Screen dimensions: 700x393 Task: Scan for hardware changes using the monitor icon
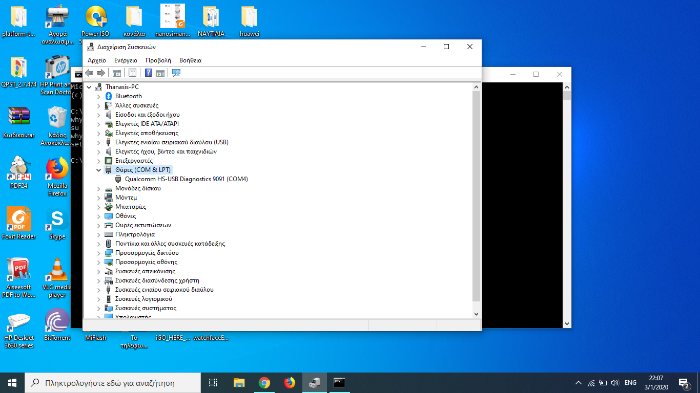point(176,73)
